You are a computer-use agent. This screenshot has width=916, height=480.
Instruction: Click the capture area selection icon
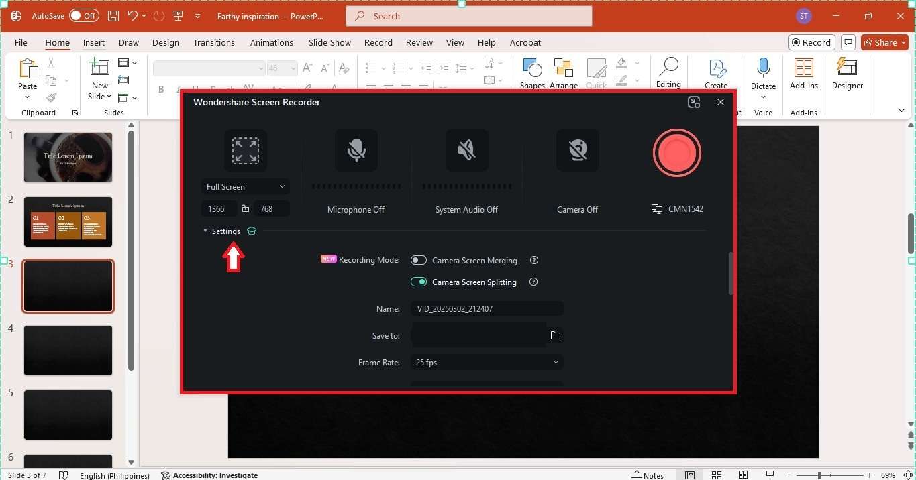(246, 151)
